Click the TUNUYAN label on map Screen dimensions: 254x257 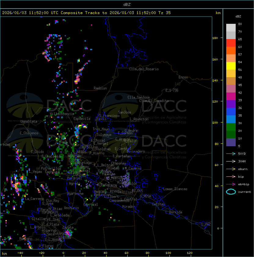point(65,238)
